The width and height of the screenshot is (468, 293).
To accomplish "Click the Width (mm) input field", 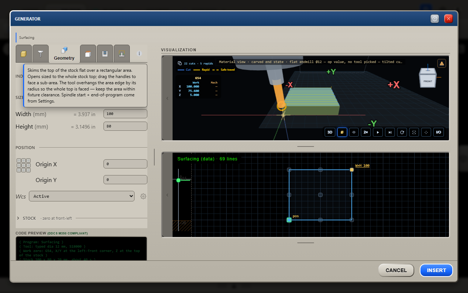I will 125,114.
